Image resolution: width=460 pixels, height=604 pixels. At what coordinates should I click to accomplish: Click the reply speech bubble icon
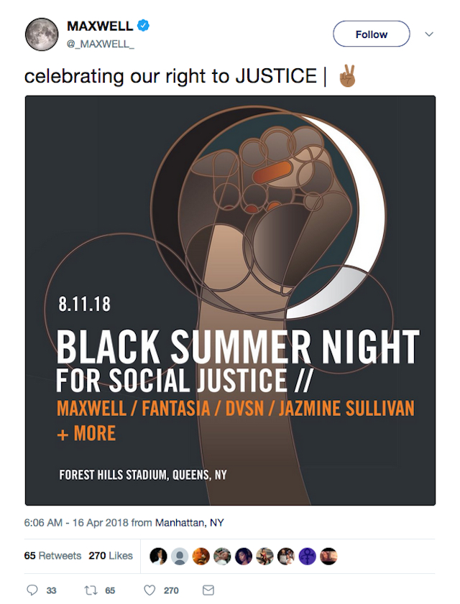[32, 590]
